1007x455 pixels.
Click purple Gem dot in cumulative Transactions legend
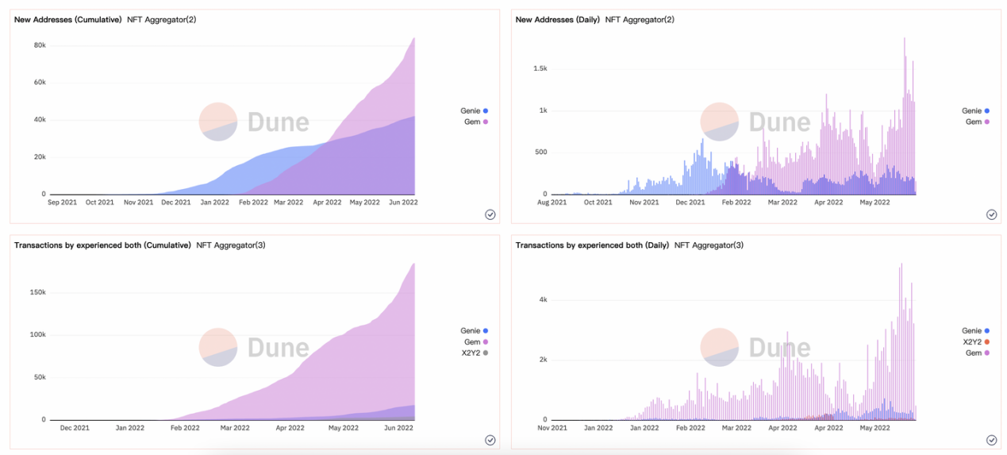(485, 341)
